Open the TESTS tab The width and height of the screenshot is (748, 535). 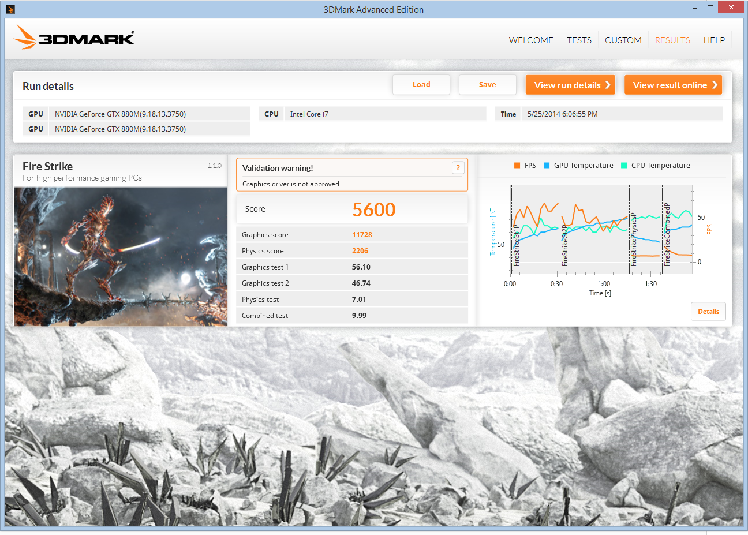579,40
